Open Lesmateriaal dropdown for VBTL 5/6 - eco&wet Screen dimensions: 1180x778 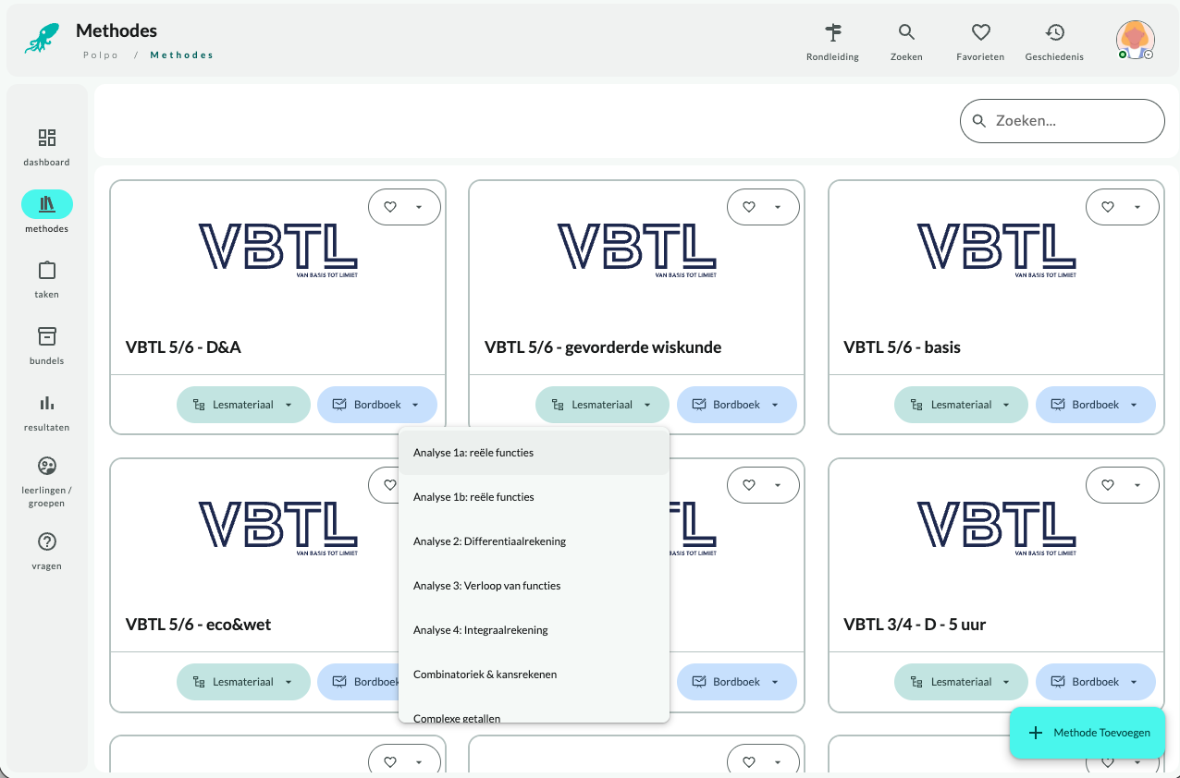point(243,682)
